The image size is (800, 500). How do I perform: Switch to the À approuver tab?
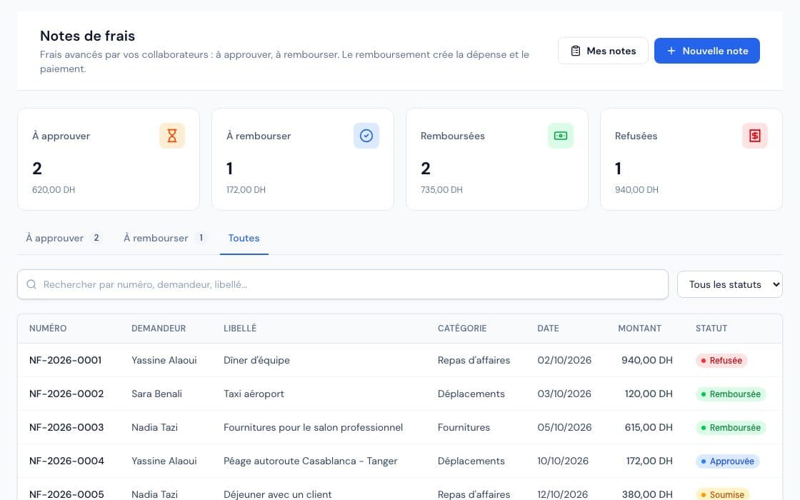coord(64,239)
